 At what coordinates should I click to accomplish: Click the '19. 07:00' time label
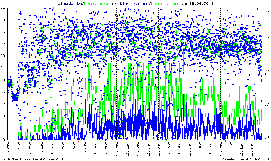pyautogui.click(x=85, y=149)
